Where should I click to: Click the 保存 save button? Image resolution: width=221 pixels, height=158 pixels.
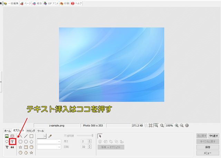click(208, 147)
